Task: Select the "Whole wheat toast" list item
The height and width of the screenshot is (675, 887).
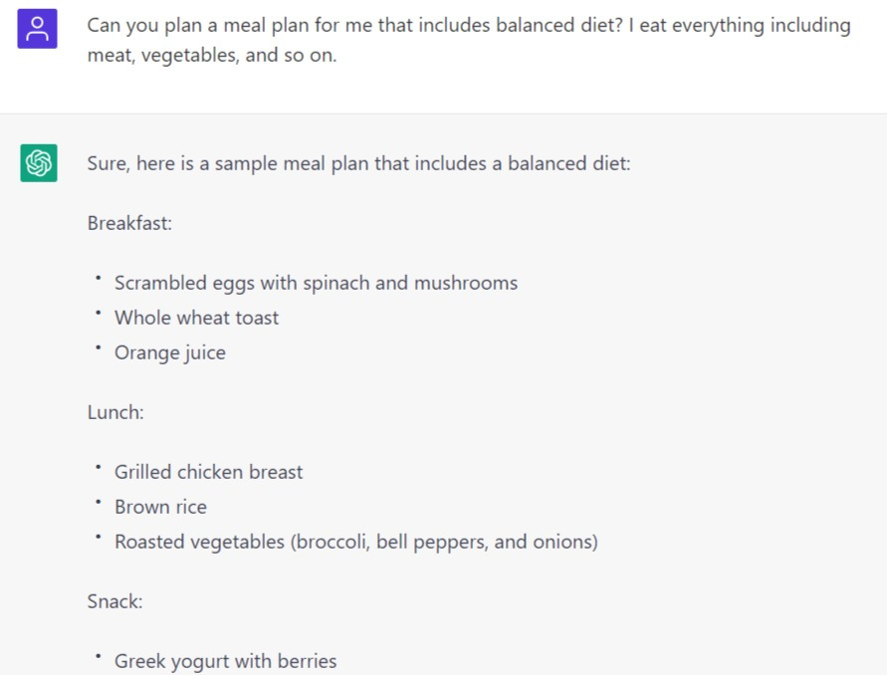Action: click(196, 318)
